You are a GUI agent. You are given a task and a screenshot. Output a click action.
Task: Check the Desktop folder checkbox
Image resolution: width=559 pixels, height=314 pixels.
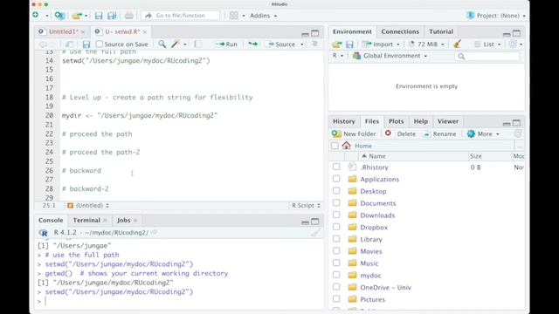pyautogui.click(x=336, y=191)
